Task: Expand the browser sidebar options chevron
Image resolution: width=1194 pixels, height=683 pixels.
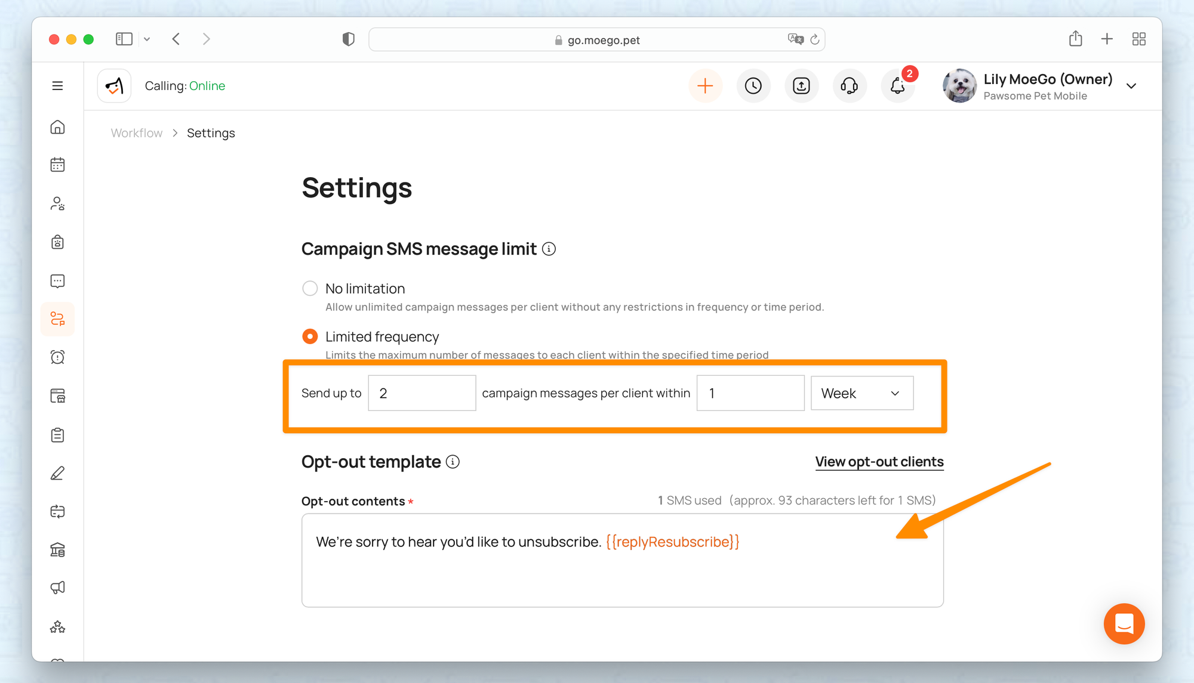Action: (x=147, y=39)
